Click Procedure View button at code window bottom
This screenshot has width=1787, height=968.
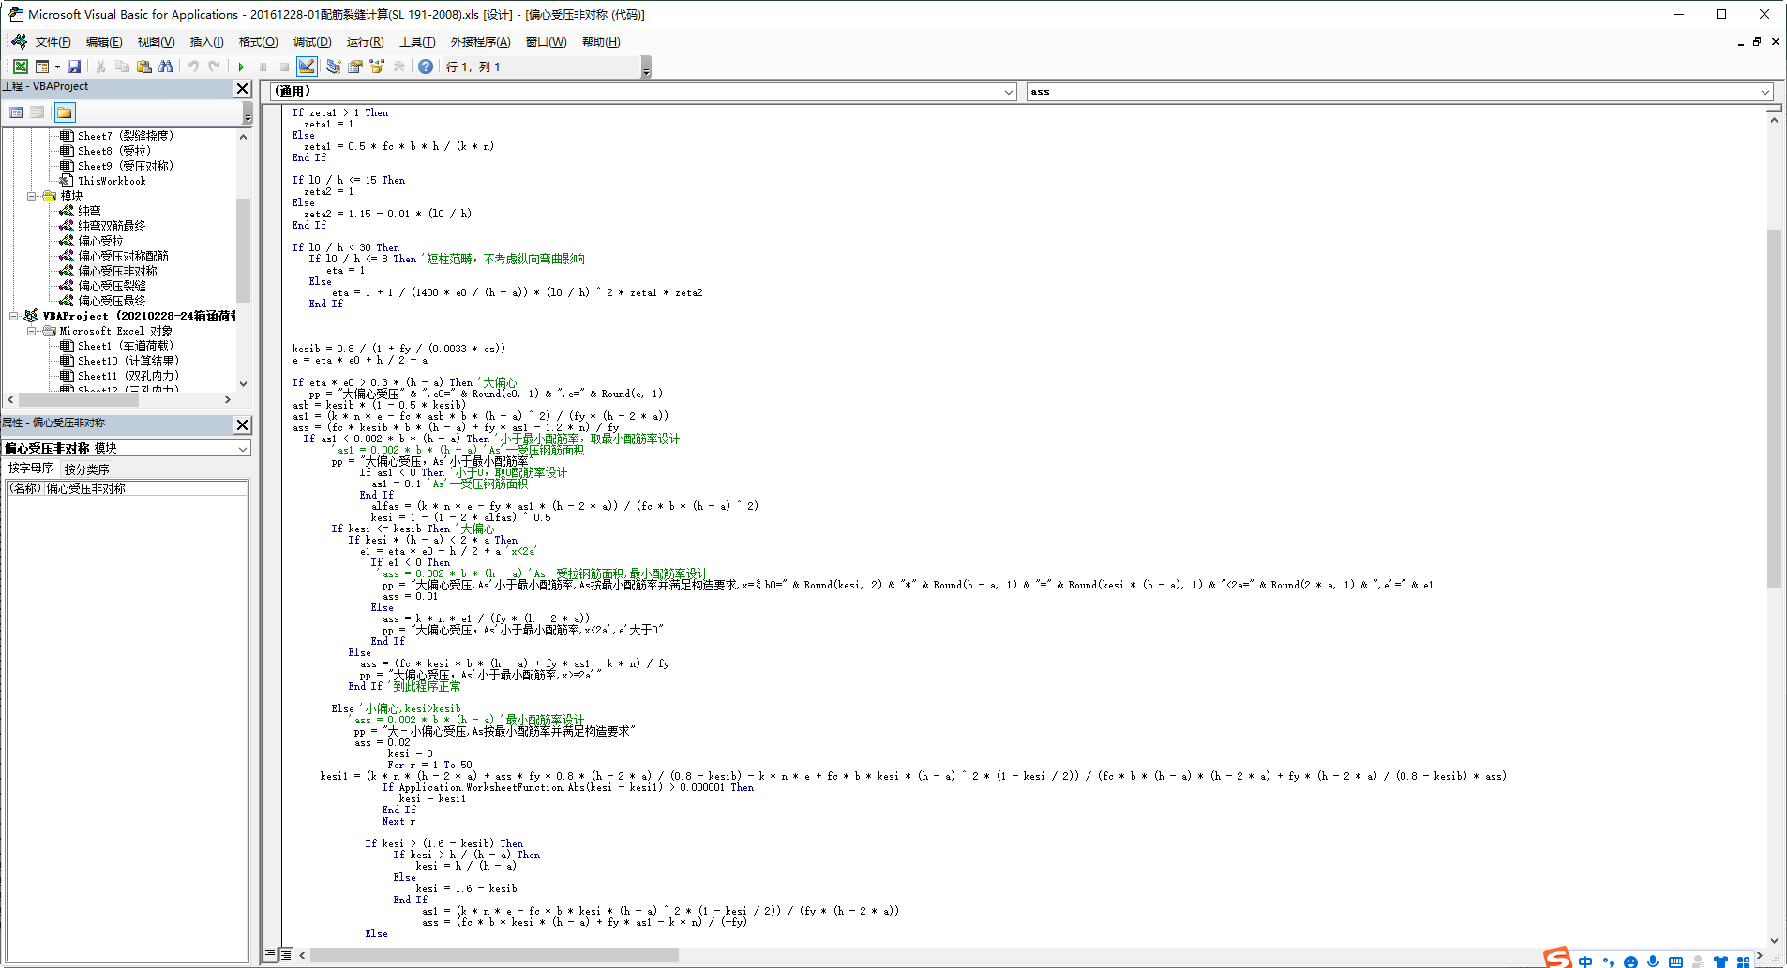coord(270,954)
